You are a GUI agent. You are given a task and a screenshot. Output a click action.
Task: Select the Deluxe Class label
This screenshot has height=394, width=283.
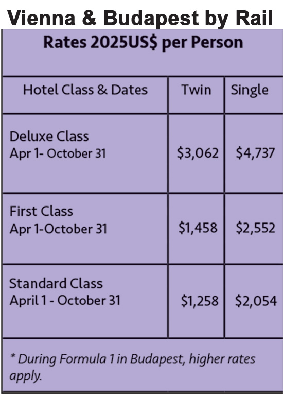(x=49, y=136)
